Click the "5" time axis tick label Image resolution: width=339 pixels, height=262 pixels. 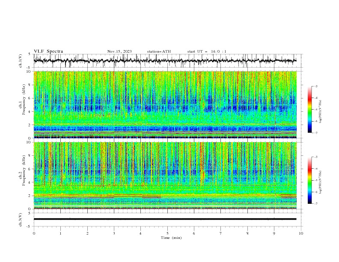167,233
